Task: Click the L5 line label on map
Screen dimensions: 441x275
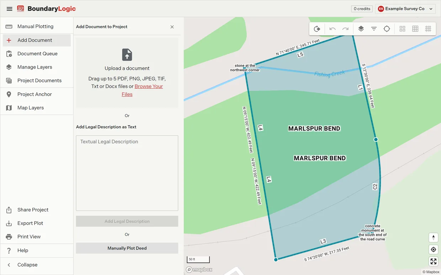Action: click(301, 55)
